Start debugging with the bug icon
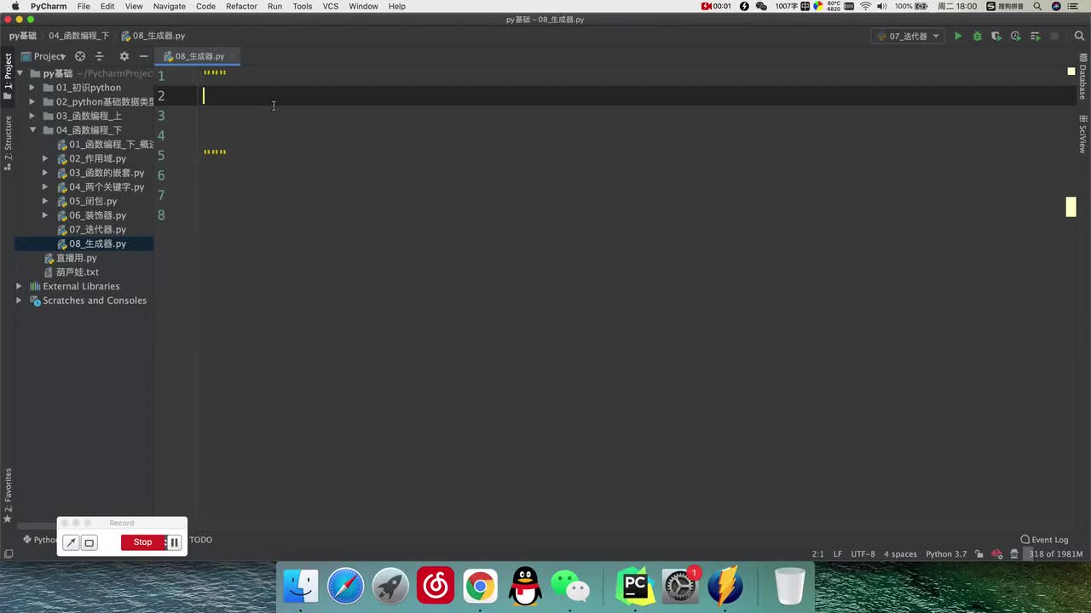Screen dimensions: 1091x613 pos(977,36)
